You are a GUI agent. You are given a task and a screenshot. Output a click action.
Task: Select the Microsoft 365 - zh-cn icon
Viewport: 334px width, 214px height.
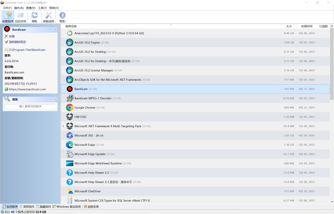coord(70,135)
